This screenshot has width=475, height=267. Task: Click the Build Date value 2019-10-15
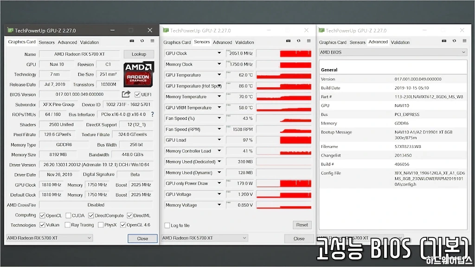coord(412,88)
